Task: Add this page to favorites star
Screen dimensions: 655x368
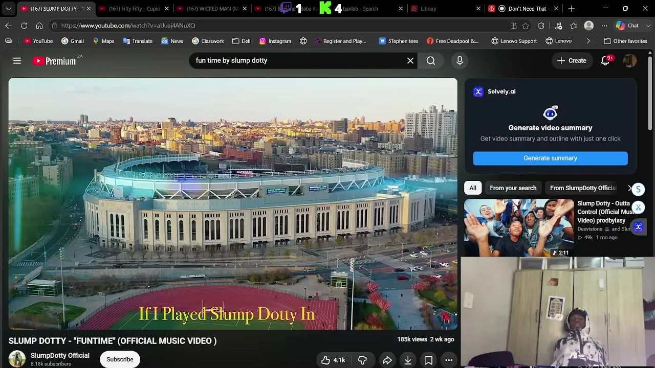Action: 526,26
